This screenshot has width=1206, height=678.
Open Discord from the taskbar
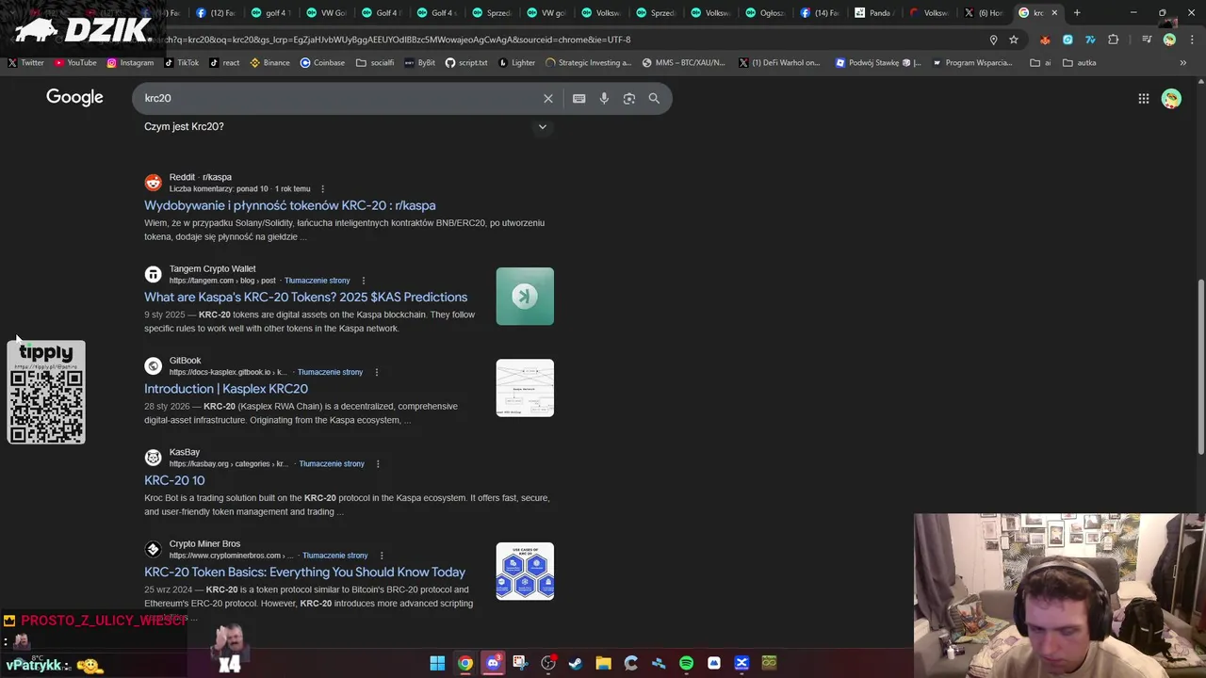493,663
